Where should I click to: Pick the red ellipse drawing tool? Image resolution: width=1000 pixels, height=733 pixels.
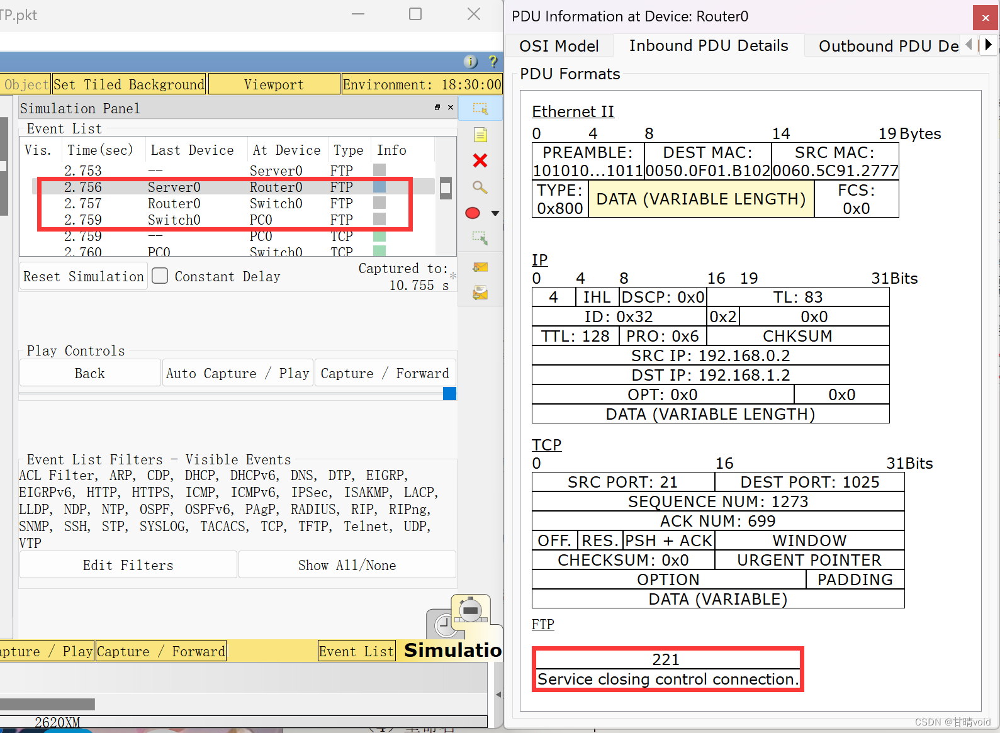tap(473, 213)
